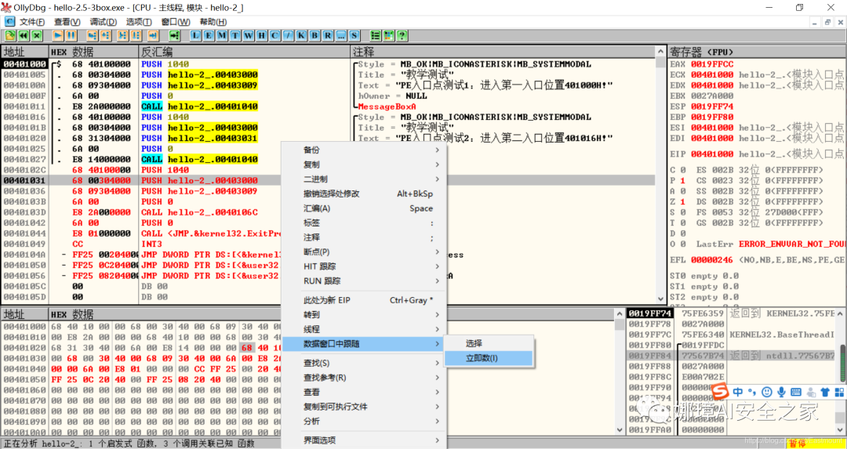847x449 pixels.
Task: Open Appearance options colored grid icon
Action: [388, 35]
